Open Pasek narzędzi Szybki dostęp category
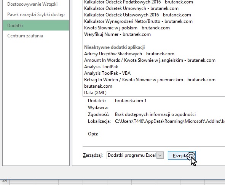The width and height of the screenshot is (225, 185). (x=36, y=14)
